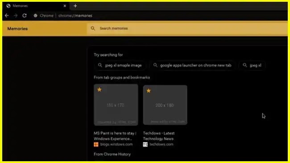This screenshot has height=163, width=290.
Task: Click the search magnifier in Memories header
Action: (93, 28)
